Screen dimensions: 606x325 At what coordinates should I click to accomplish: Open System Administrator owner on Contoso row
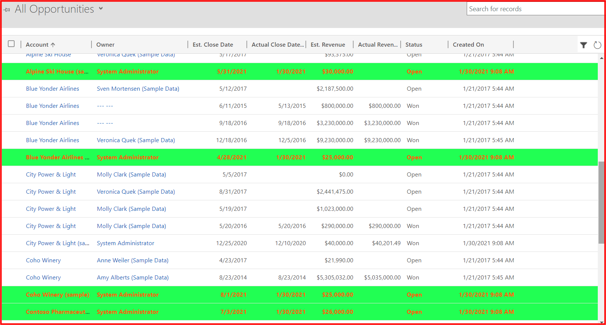[128, 312]
